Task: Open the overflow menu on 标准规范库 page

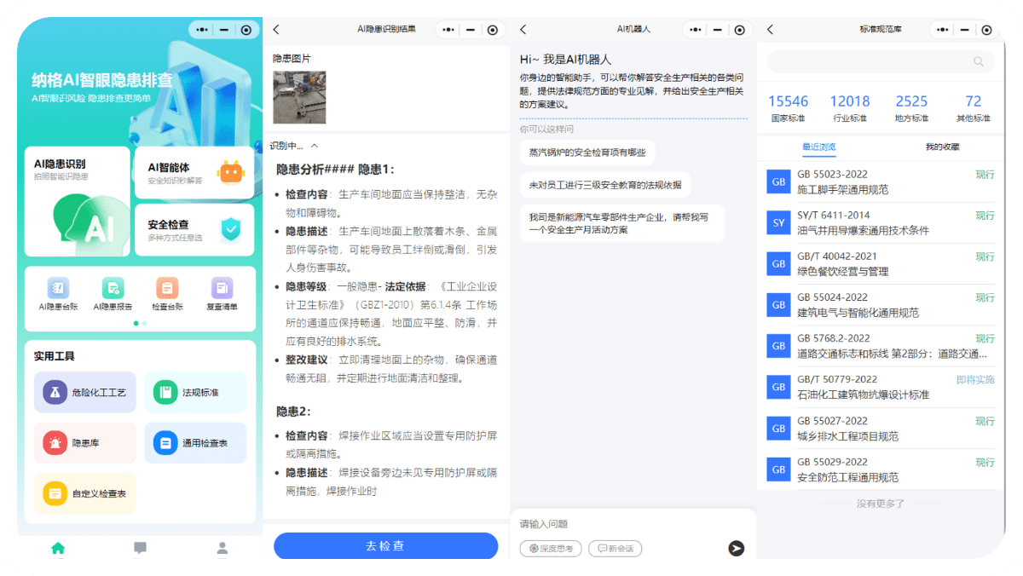Action: pos(941,28)
